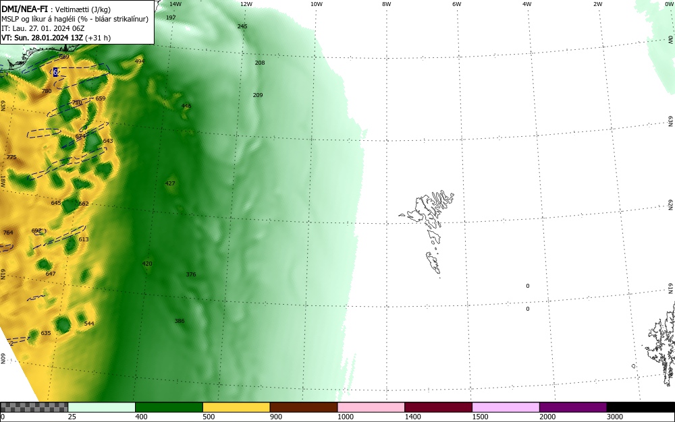Viewport: 675px width, 422px height.
Task: Click the legend tick label "1500"
Action: [x=480, y=417]
